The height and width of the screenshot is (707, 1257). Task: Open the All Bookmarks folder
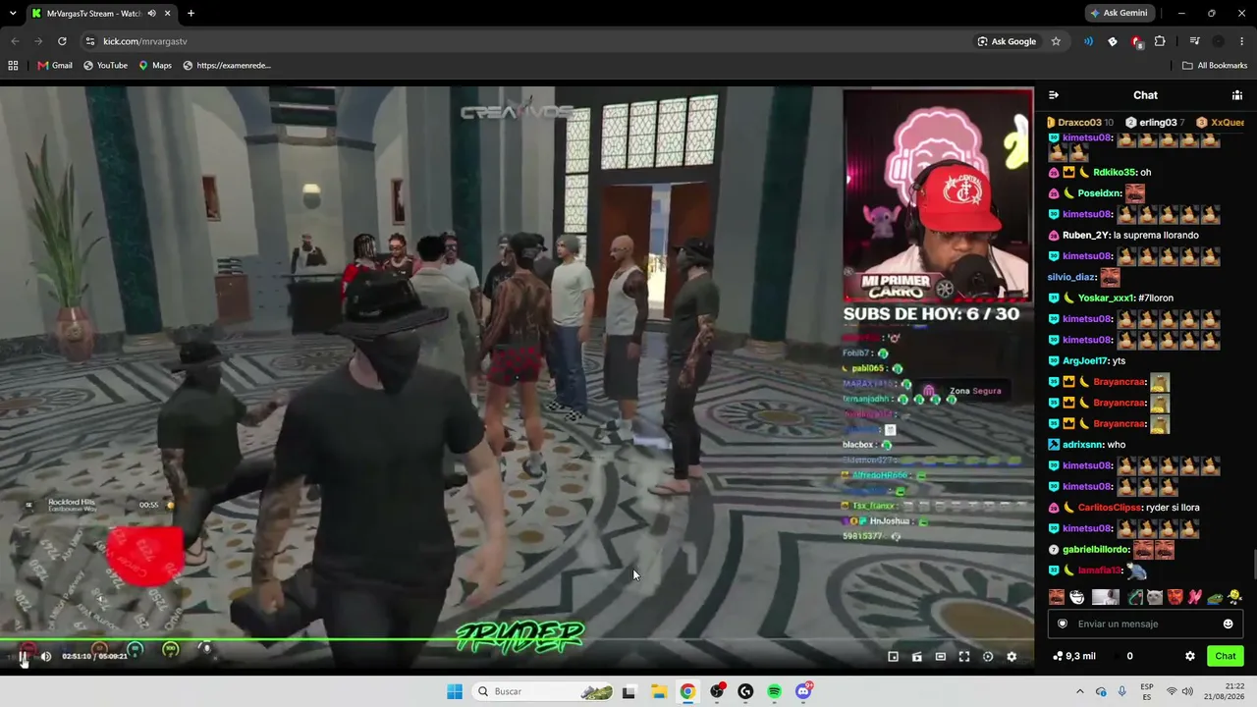tap(1215, 66)
